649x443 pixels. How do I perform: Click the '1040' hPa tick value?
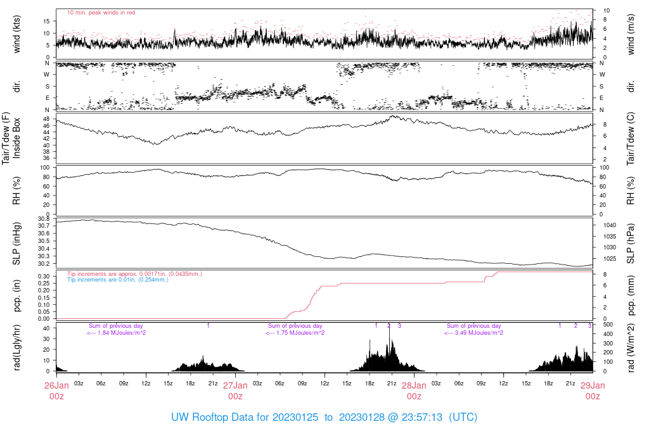click(x=610, y=225)
